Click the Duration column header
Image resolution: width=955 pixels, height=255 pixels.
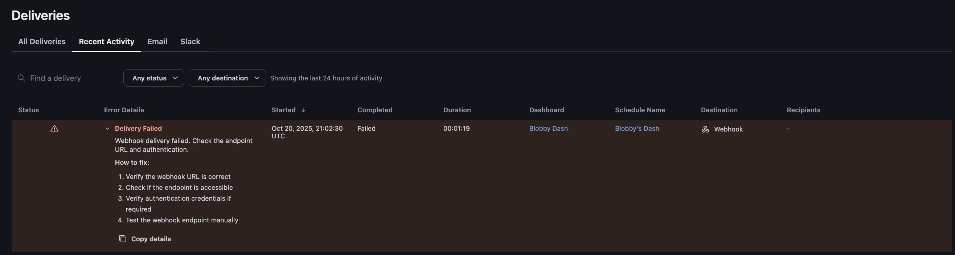tap(457, 110)
